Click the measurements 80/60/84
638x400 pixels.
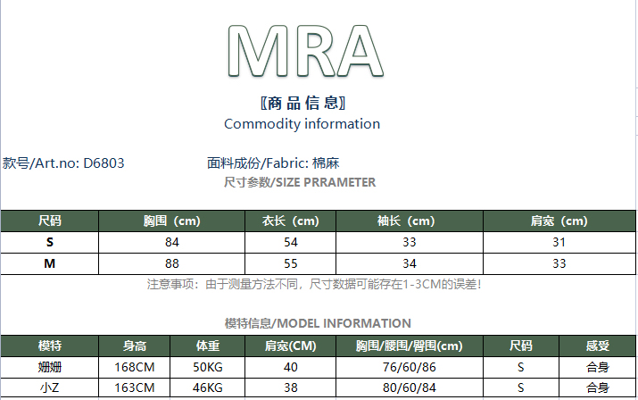click(x=410, y=387)
